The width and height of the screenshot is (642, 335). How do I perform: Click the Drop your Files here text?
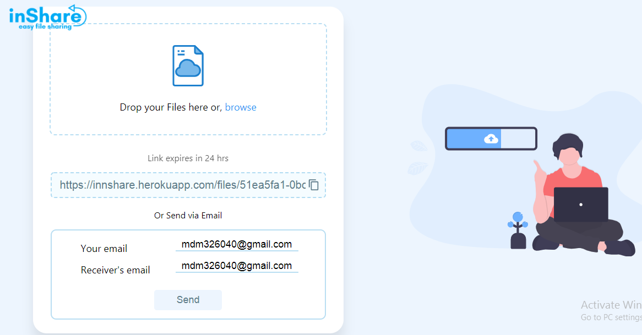click(x=171, y=107)
